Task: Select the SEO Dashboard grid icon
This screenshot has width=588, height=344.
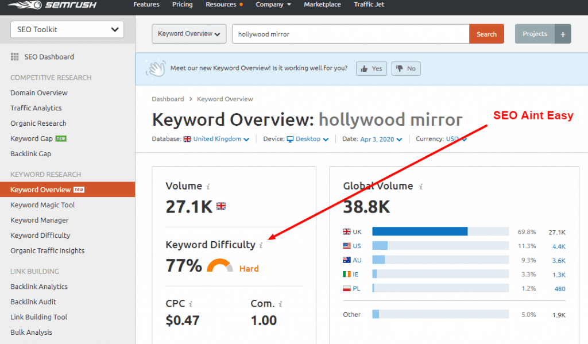Action: 14,56
